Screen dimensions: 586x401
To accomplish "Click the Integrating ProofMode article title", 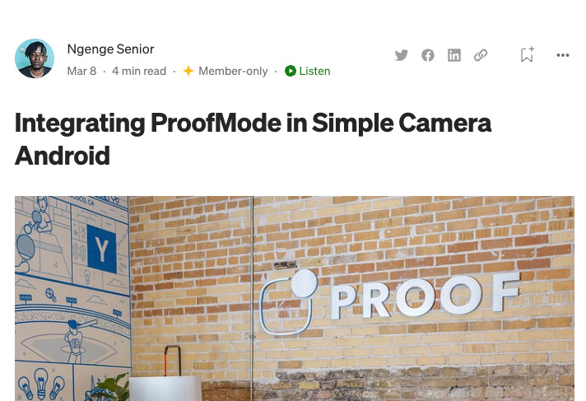I will point(253,139).
